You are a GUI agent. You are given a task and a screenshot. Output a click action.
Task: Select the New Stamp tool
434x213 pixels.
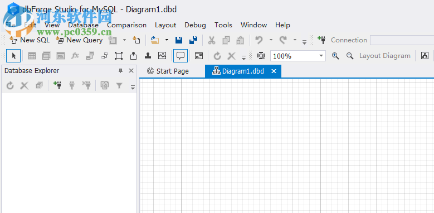click(148, 56)
